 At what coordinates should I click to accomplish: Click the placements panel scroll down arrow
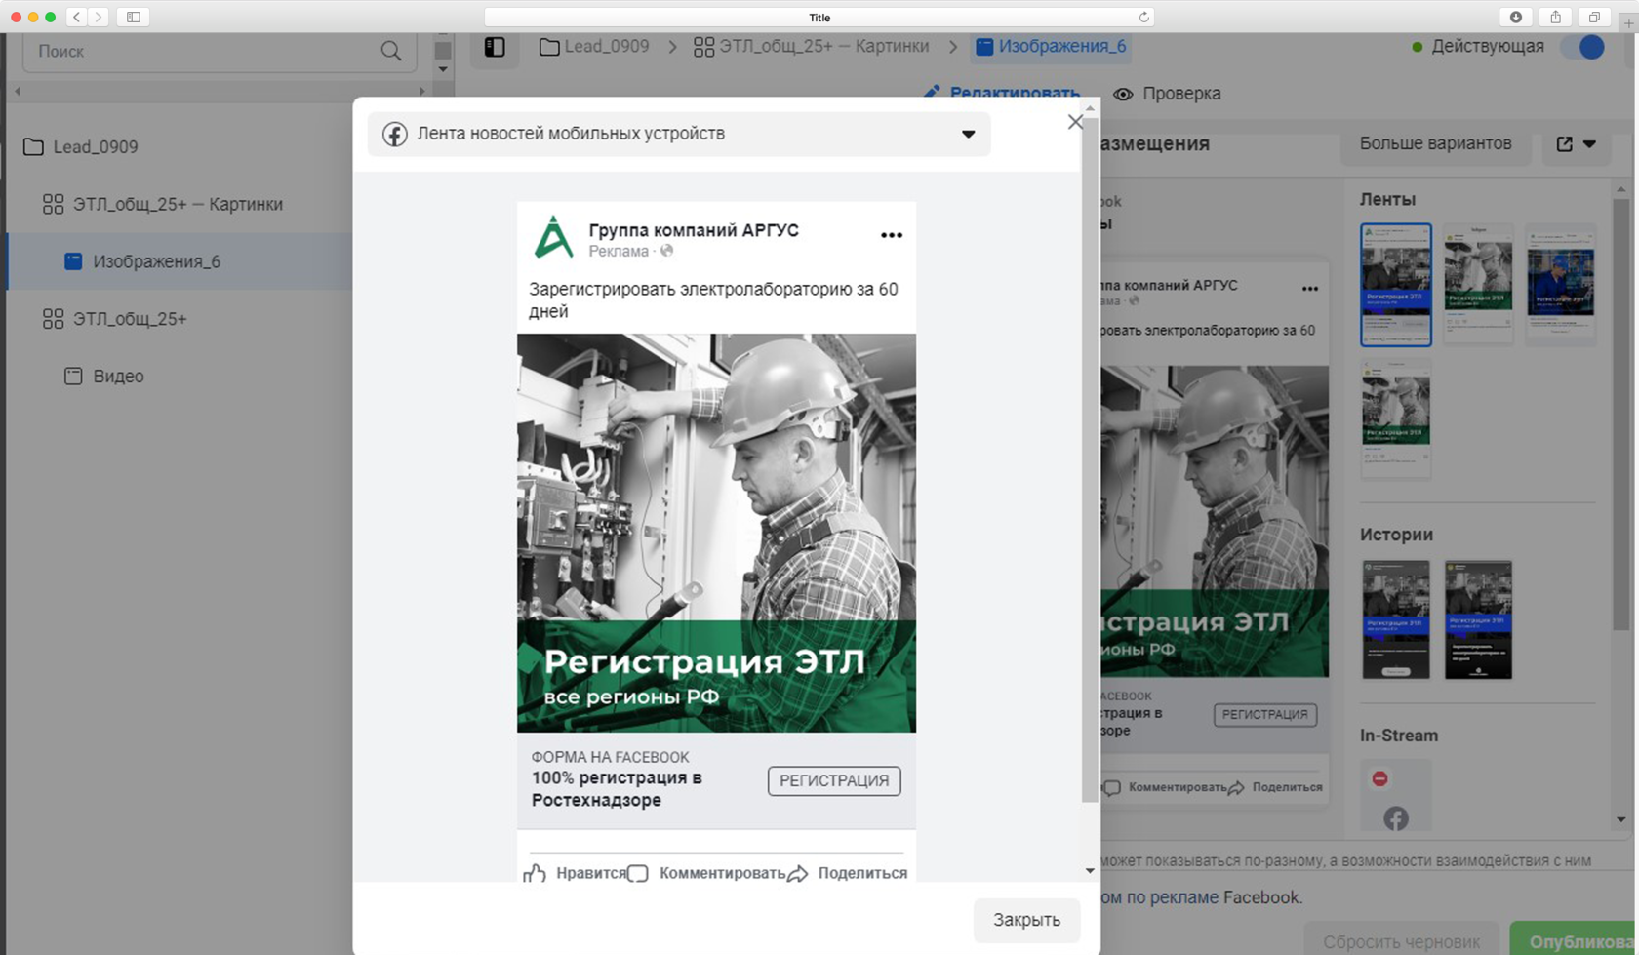(x=1620, y=820)
